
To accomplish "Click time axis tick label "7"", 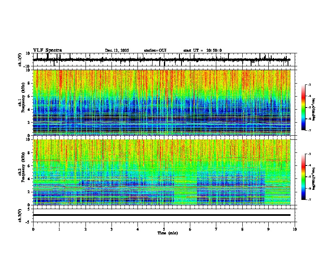I will pos(216,229).
